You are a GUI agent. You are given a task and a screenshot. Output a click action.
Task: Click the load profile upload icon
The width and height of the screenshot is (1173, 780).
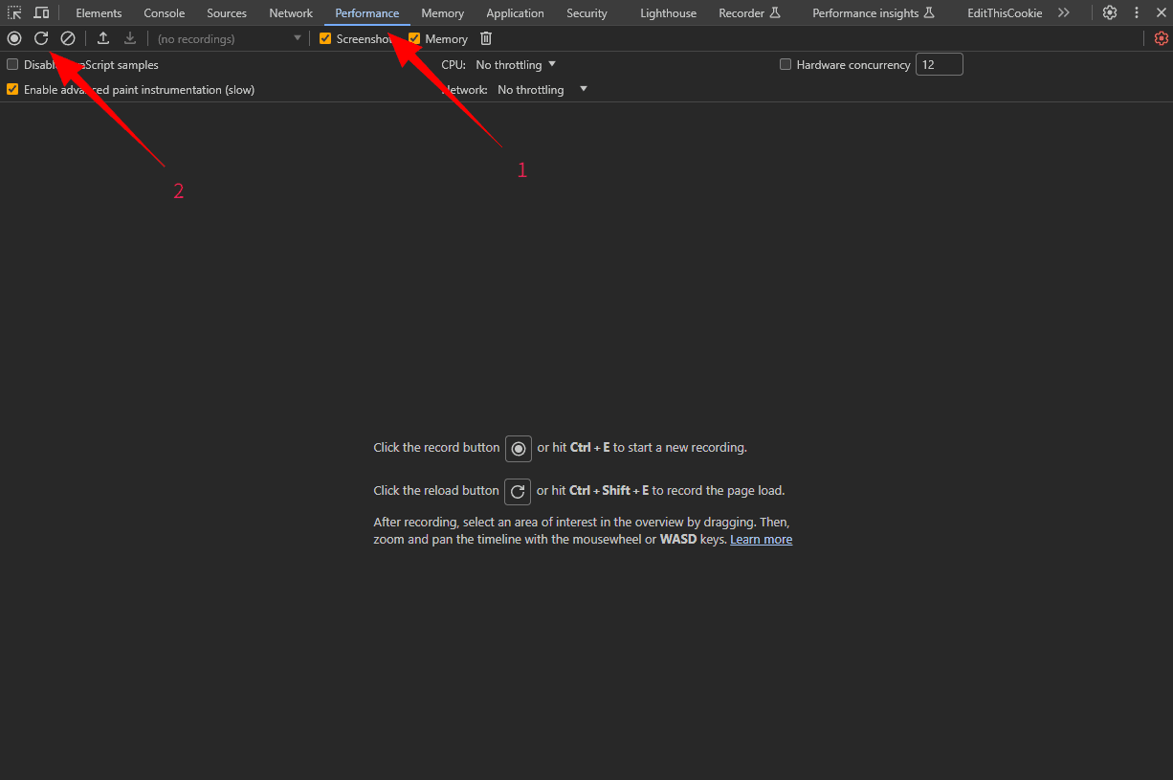pos(102,38)
